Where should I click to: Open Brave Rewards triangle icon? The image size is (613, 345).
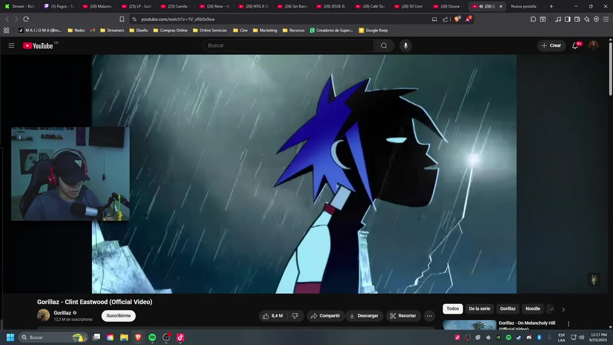point(468,19)
